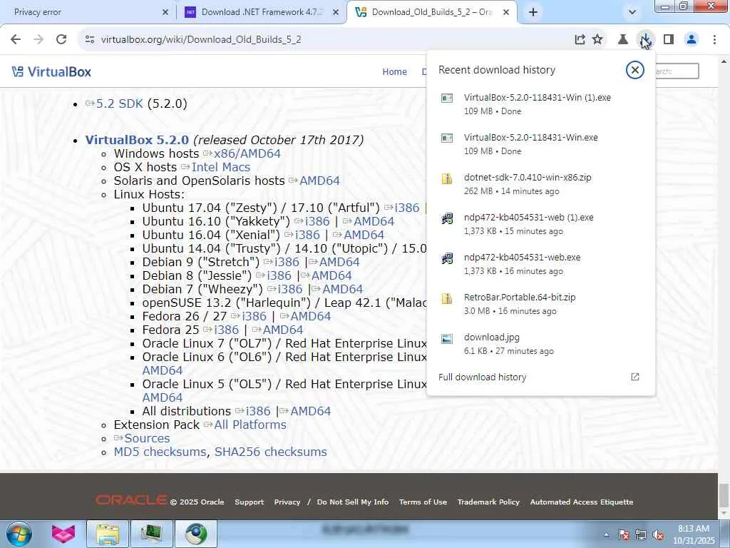Open site information icon in address bar
The image size is (730, 548).
point(90,40)
